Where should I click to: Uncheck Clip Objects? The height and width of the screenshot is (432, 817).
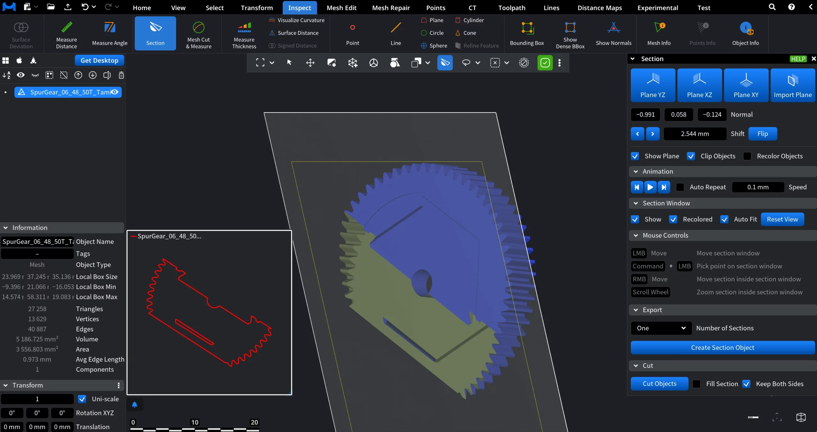691,156
